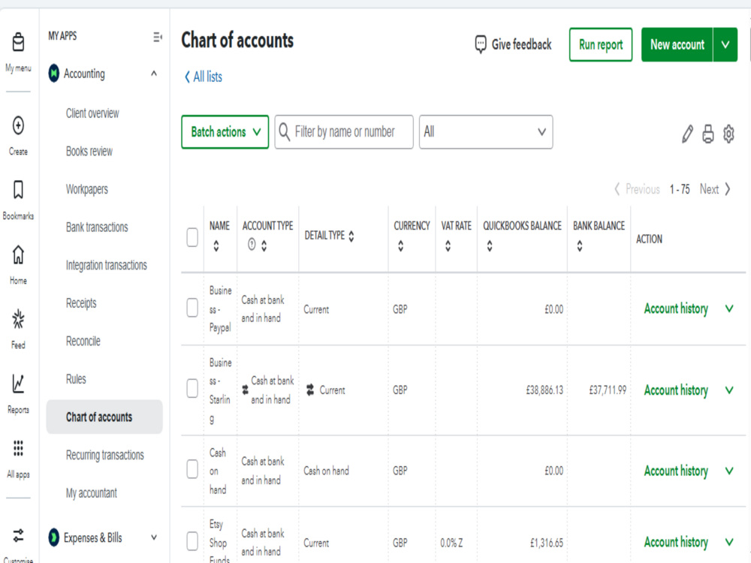
Task: Open Workpapers in sidebar
Action: 86,189
